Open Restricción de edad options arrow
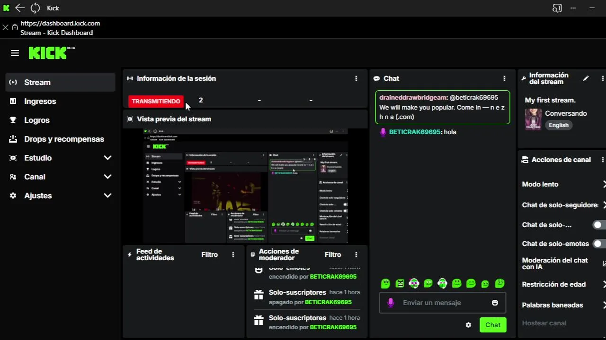This screenshot has height=340, width=606. click(x=604, y=284)
